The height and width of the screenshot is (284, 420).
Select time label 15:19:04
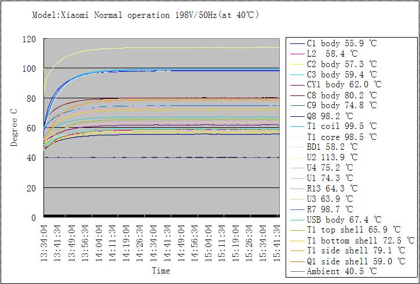(236, 243)
